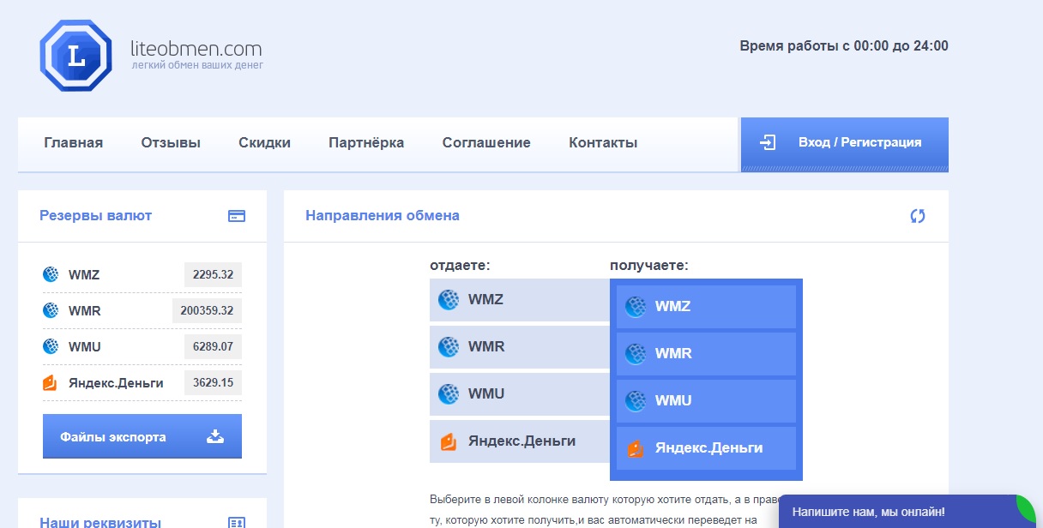Click the refresh icon in Направления обмена
This screenshot has width=1043, height=528.
[x=918, y=216]
